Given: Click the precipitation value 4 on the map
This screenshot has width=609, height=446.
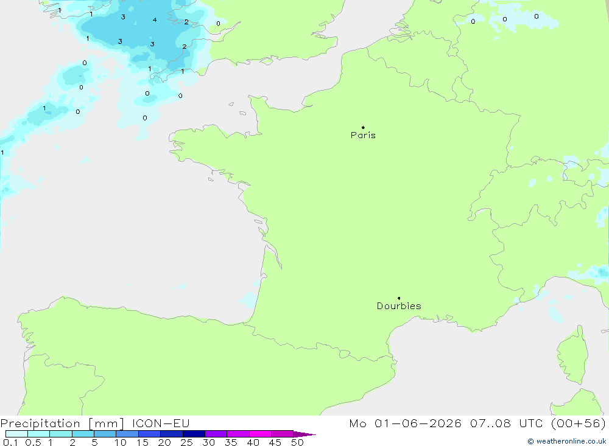Looking at the screenshot, I should [x=155, y=20].
